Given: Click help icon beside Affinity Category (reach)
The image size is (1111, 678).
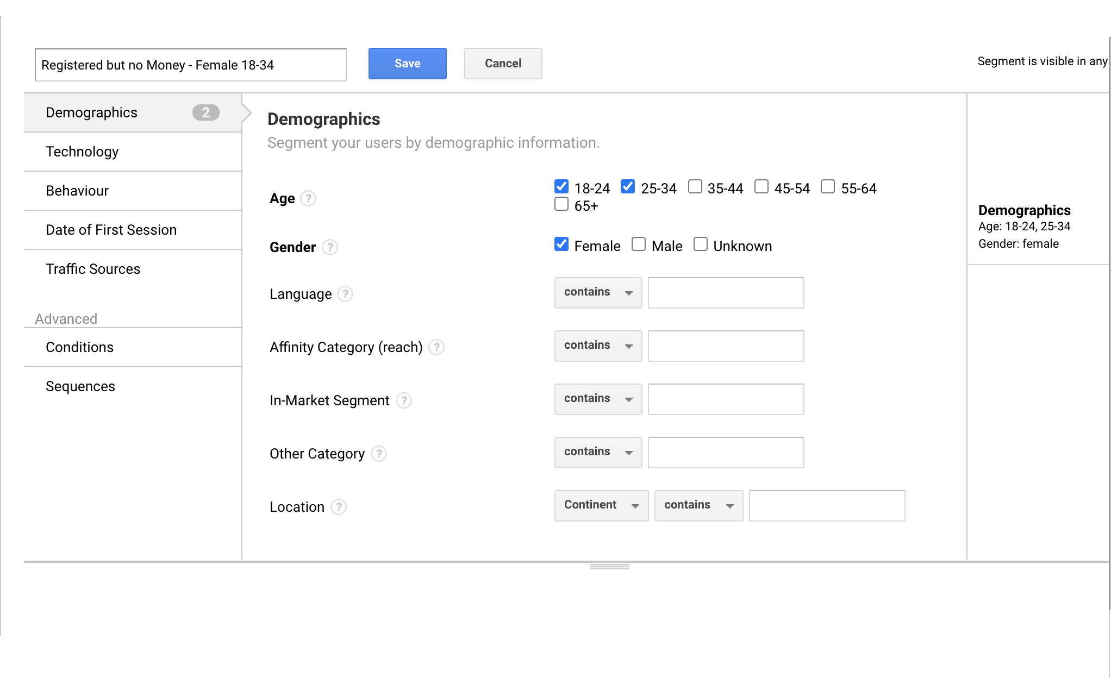Looking at the screenshot, I should point(436,347).
